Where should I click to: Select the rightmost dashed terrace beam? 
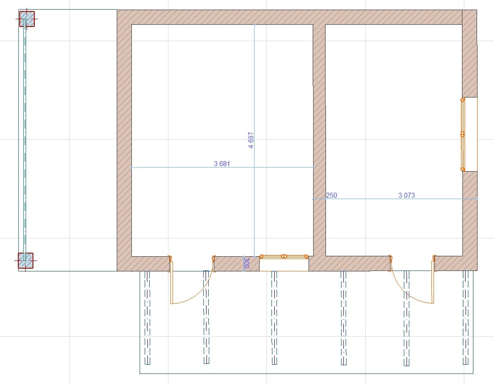(466, 318)
